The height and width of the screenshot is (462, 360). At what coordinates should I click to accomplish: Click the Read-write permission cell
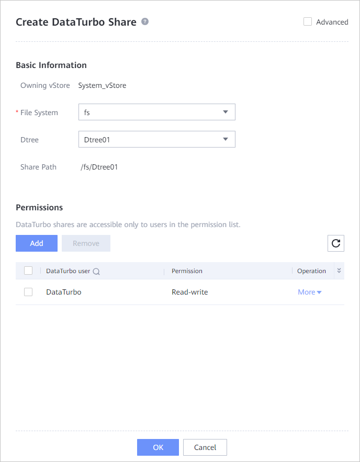coord(189,292)
